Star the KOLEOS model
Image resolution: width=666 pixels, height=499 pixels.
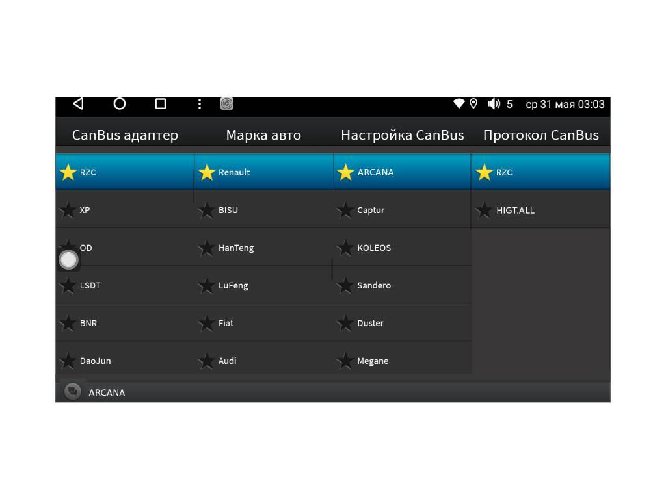point(346,248)
